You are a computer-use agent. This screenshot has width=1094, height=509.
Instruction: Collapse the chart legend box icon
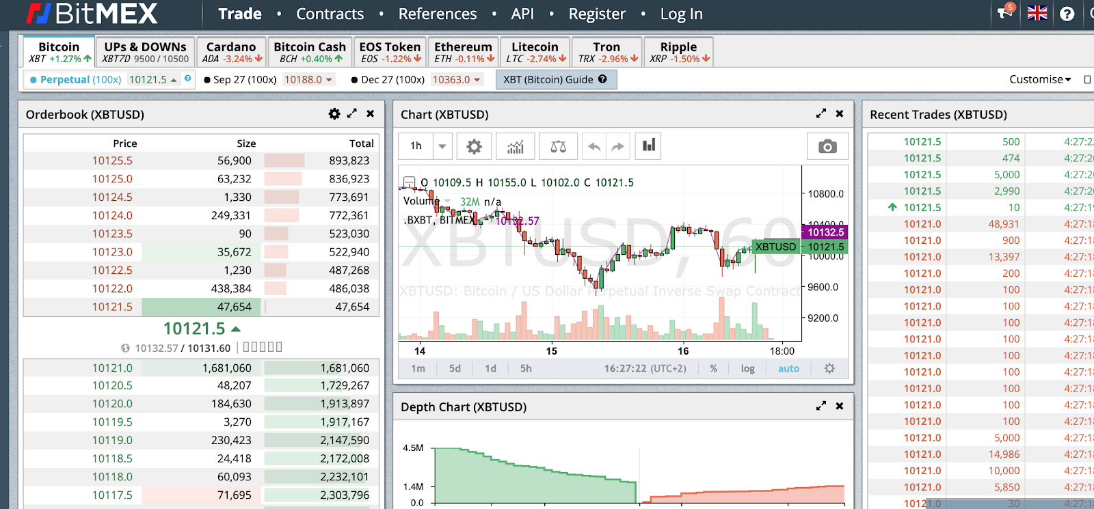pyautogui.click(x=409, y=182)
